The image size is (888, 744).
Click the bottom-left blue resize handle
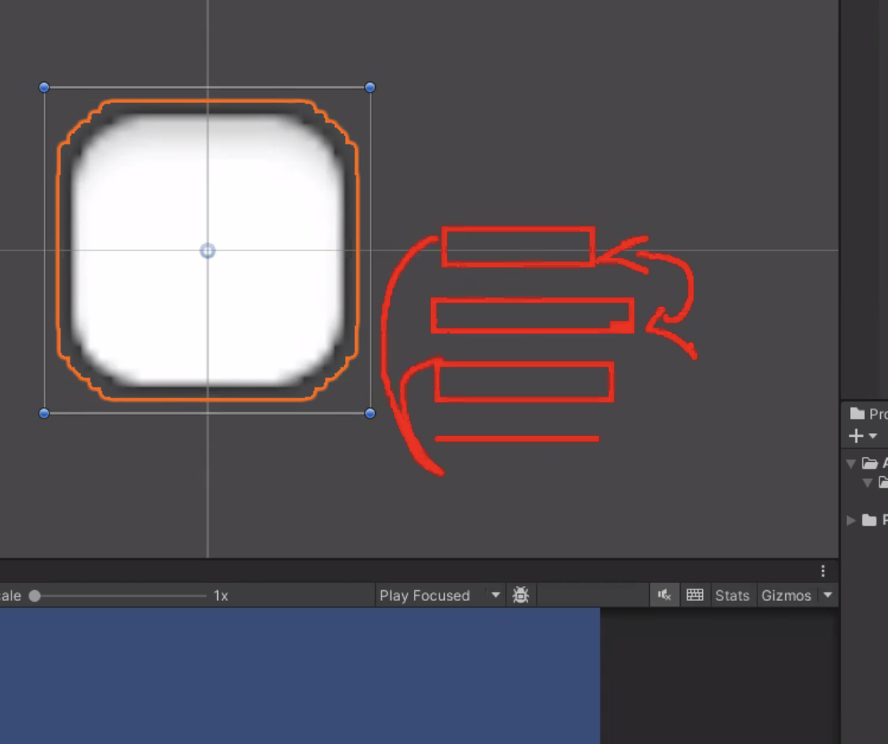pyautogui.click(x=44, y=413)
